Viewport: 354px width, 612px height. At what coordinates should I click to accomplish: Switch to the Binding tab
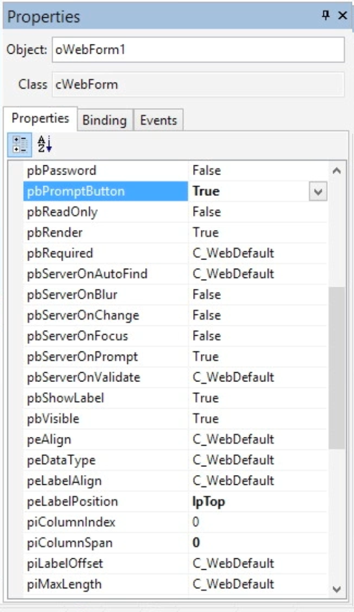pos(104,120)
